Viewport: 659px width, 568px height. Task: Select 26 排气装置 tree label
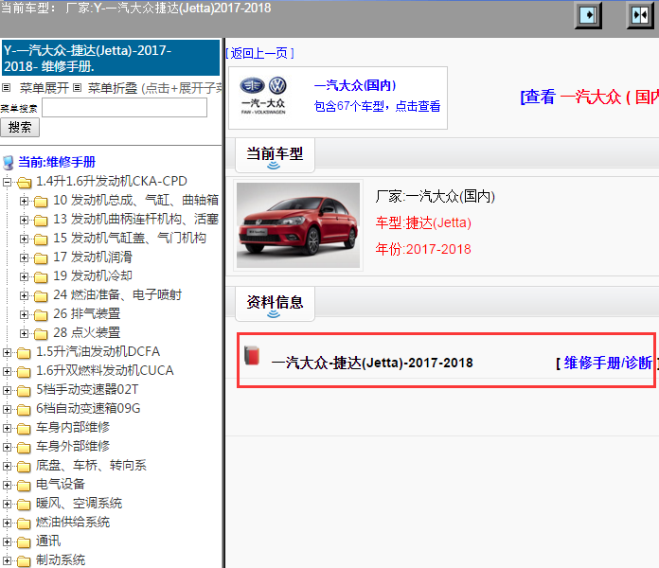point(86,314)
